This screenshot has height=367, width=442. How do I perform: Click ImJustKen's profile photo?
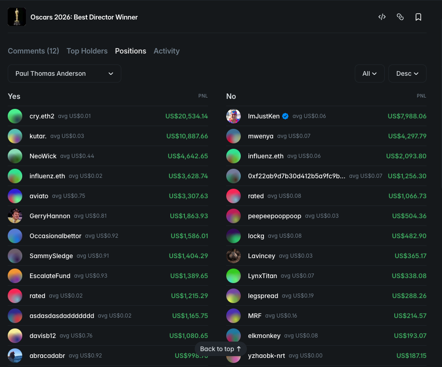click(x=233, y=116)
